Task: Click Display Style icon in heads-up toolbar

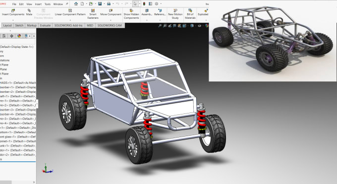Action: [x=192, y=26]
